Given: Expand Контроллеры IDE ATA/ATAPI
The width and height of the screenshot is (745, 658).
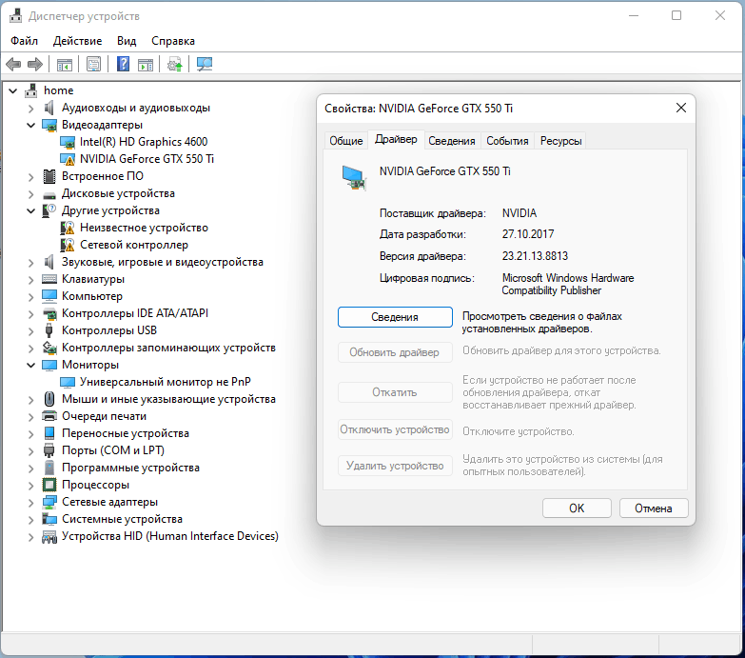Looking at the screenshot, I should pyautogui.click(x=30, y=314).
